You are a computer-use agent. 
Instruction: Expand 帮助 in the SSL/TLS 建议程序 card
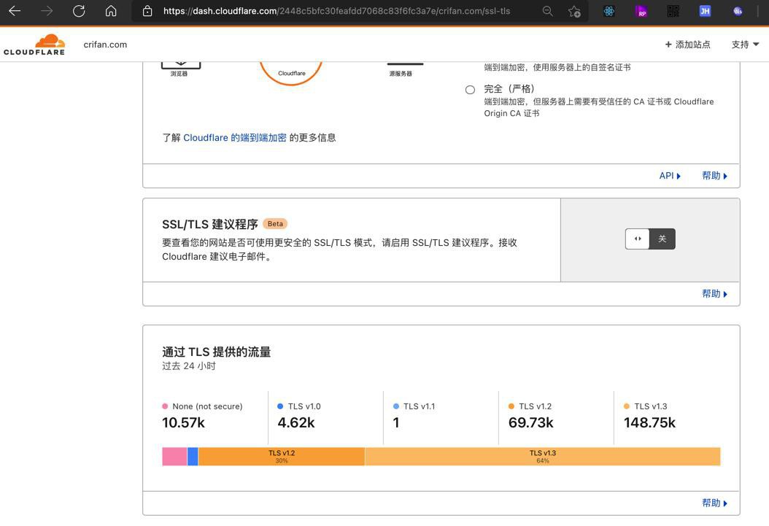(714, 293)
